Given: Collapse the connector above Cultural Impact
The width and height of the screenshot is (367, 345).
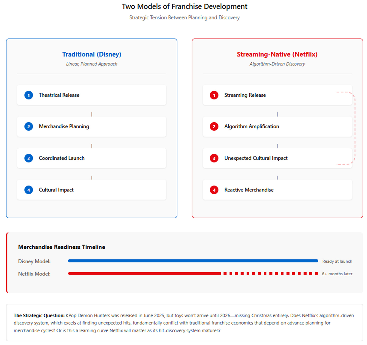Looking at the screenshot, I should (x=91, y=177).
